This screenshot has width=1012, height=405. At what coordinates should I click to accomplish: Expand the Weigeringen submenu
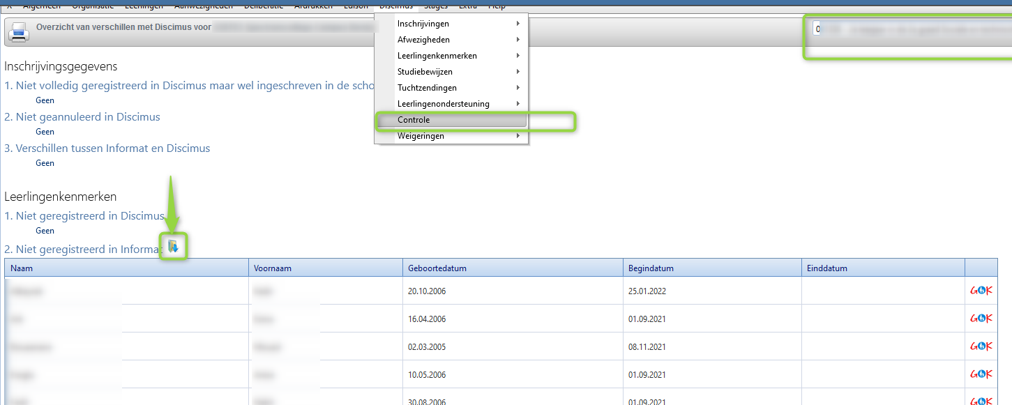point(451,136)
